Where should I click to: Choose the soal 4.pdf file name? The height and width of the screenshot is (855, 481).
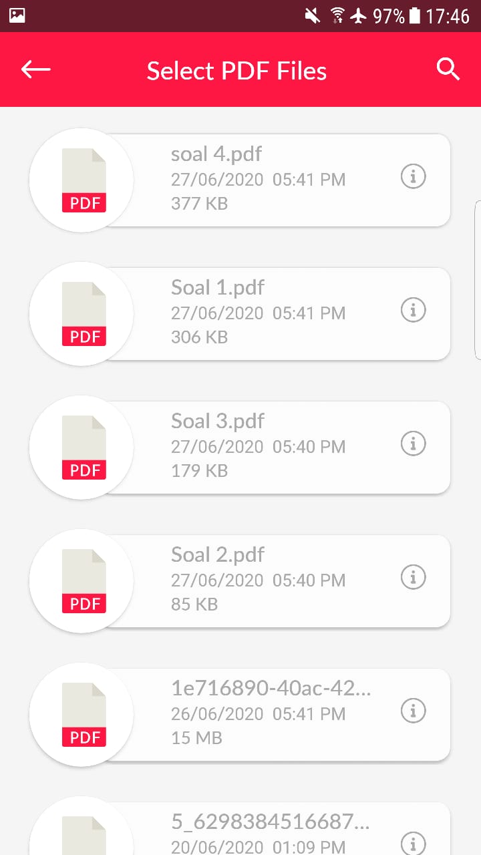coord(216,154)
